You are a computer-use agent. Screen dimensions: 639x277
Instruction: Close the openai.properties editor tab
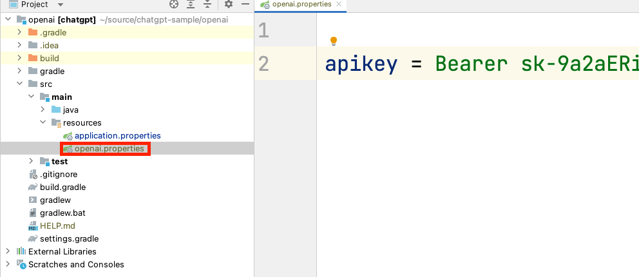coord(339,5)
